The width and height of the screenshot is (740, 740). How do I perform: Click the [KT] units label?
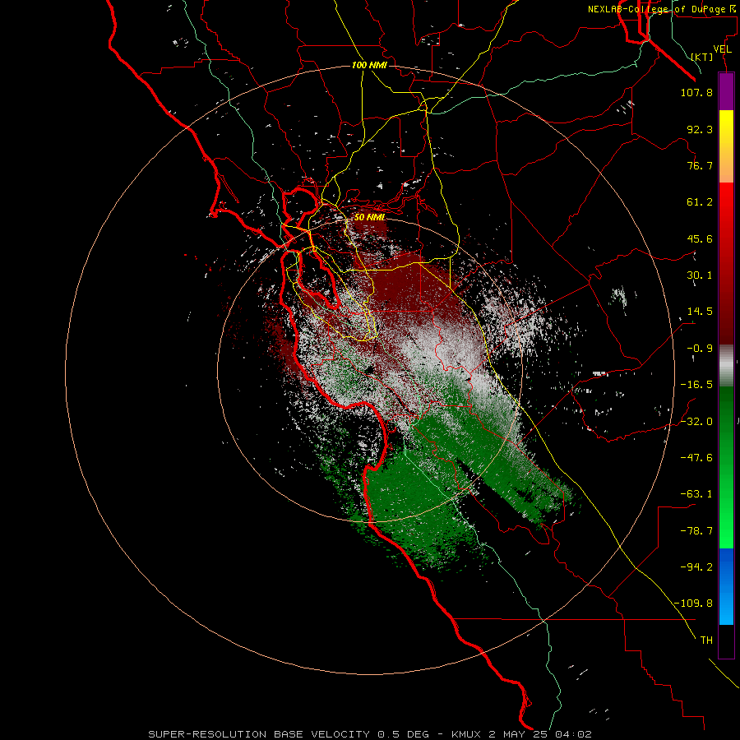point(702,57)
